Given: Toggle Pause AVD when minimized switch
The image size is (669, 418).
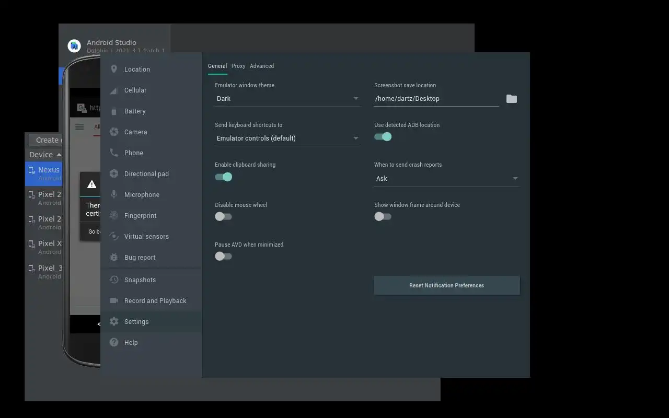Looking at the screenshot, I should pos(223,256).
